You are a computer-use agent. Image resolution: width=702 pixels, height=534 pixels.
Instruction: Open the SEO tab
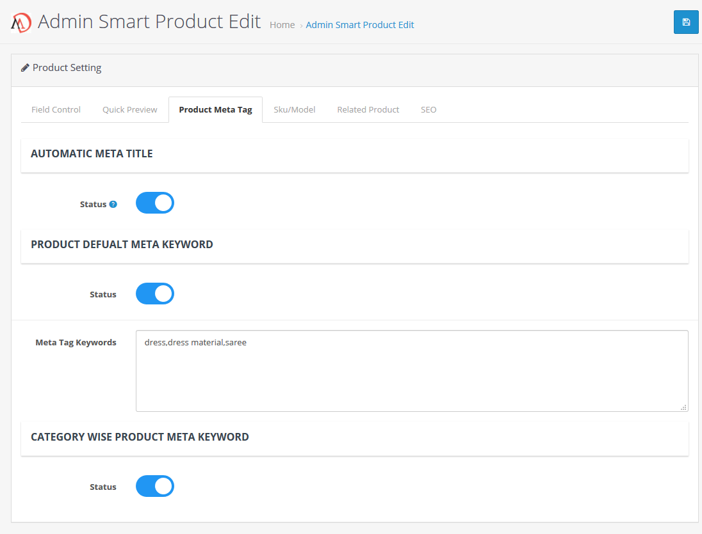tap(429, 109)
